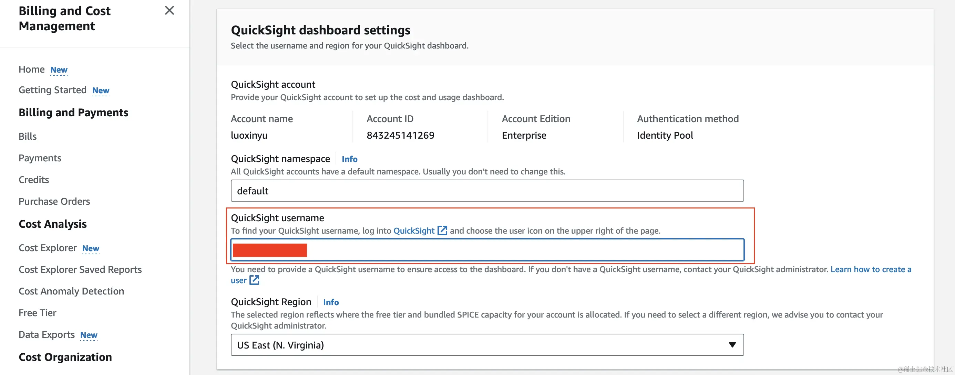Focus the QuickSight namespace input field
The width and height of the screenshot is (955, 375).
click(x=486, y=191)
